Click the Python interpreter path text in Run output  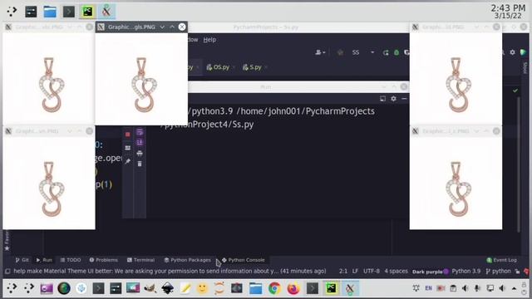[268, 117]
